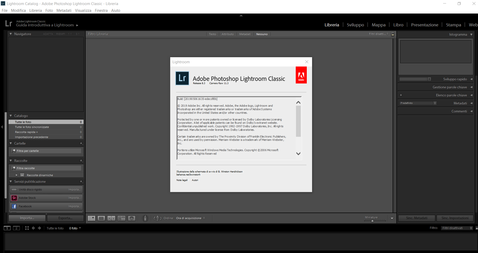
Task: Switch to the Sviluppo module
Action: click(355, 25)
